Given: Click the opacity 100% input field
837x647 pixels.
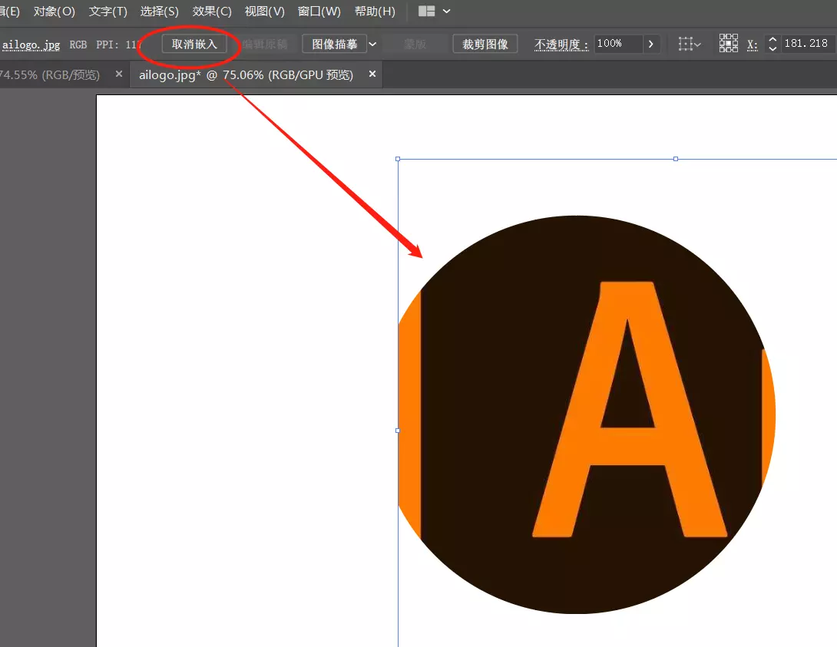Looking at the screenshot, I should point(617,44).
